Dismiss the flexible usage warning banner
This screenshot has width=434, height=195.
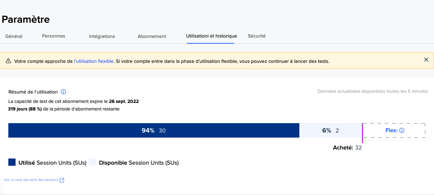coord(426,60)
